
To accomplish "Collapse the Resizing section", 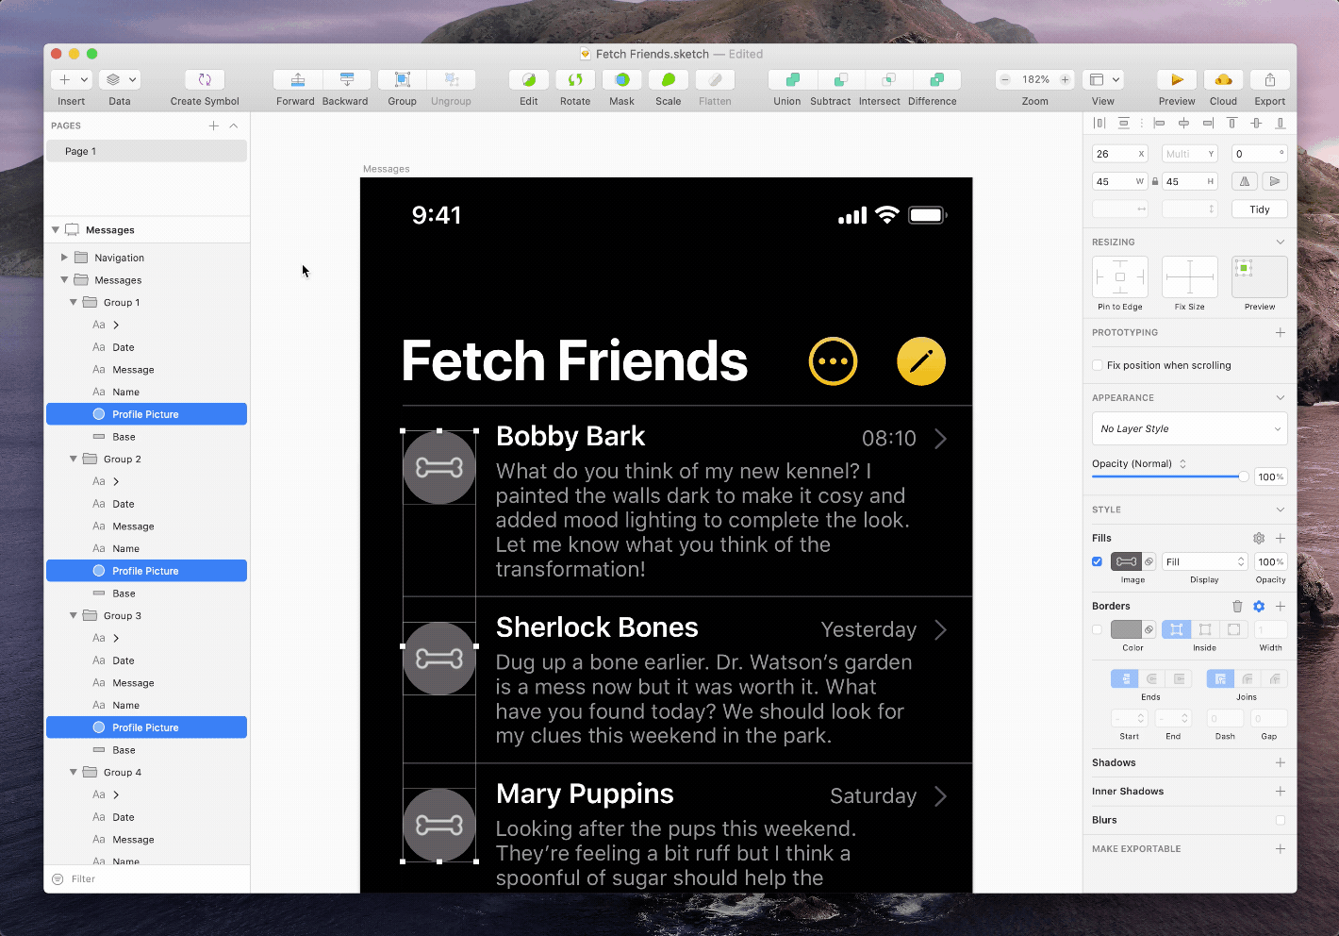I will [x=1281, y=242].
